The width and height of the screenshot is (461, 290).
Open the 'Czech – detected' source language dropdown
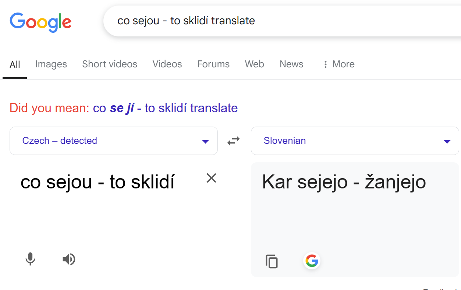tap(113, 141)
